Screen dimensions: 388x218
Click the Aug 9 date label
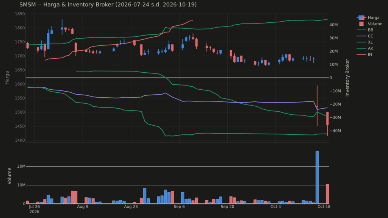click(83, 207)
